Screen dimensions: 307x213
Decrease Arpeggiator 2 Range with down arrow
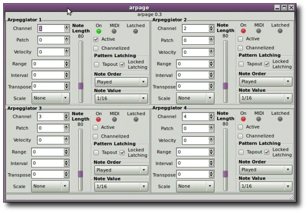point(211,66)
